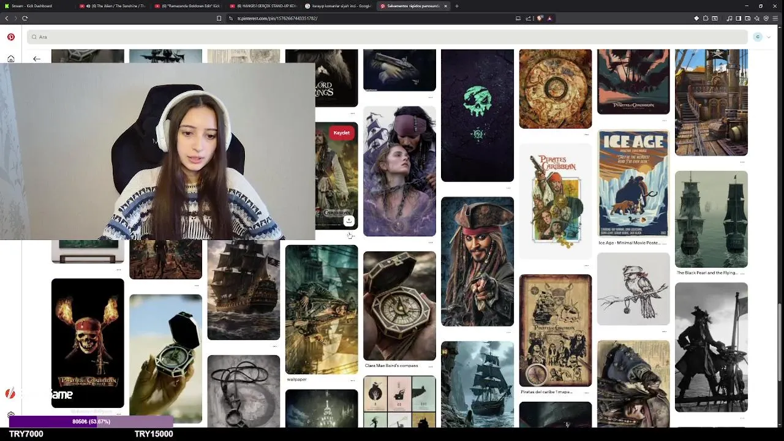Open more options for The Black Pearl pin
This screenshot has height=441, width=784.
(742, 273)
